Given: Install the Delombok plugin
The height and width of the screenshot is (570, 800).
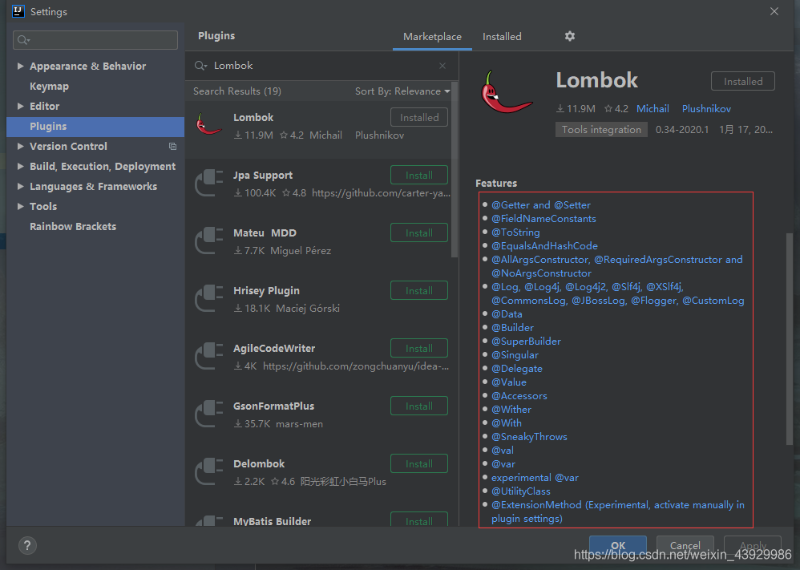Looking at the screenshot, I should [419, 463].
